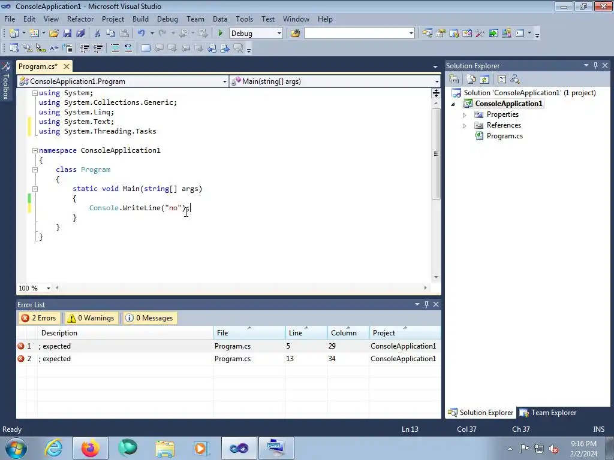Save Program.cs with the floppy disk icon
Viewport: 614px width, 460px height.
tap(67, 34)
